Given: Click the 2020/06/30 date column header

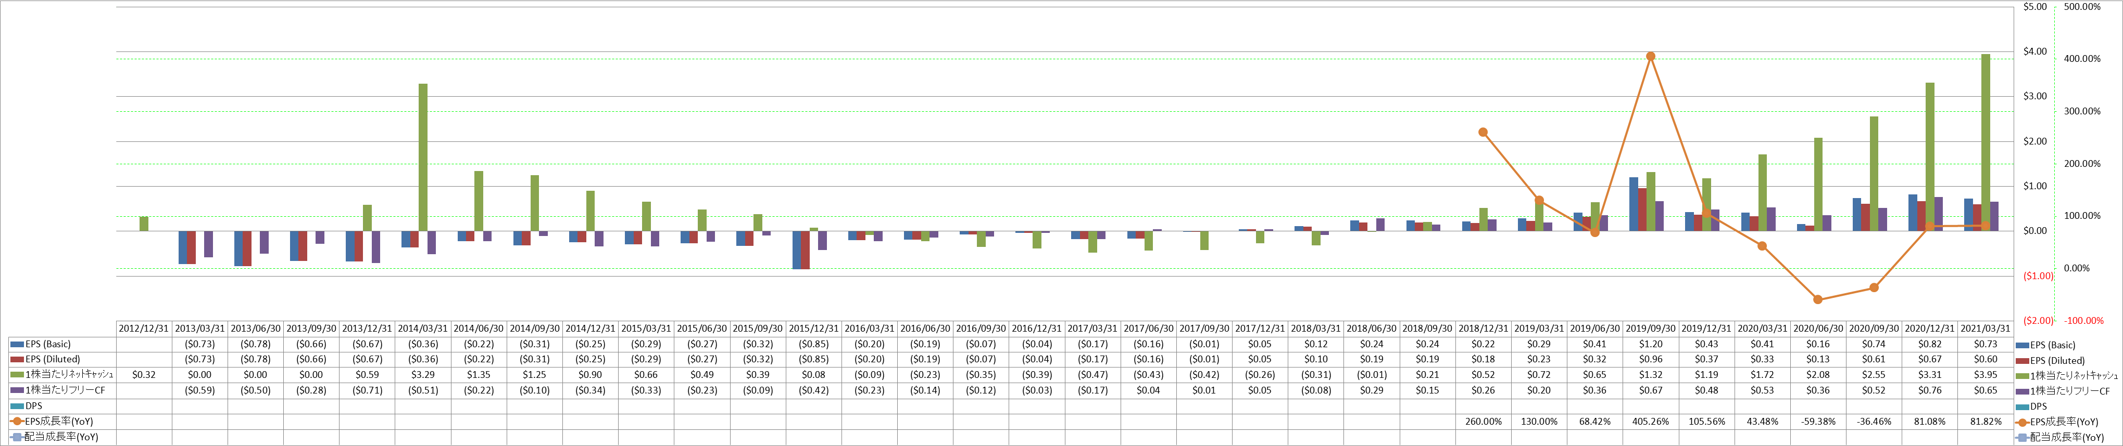Looking at the screenshot, I should 1818,329.
